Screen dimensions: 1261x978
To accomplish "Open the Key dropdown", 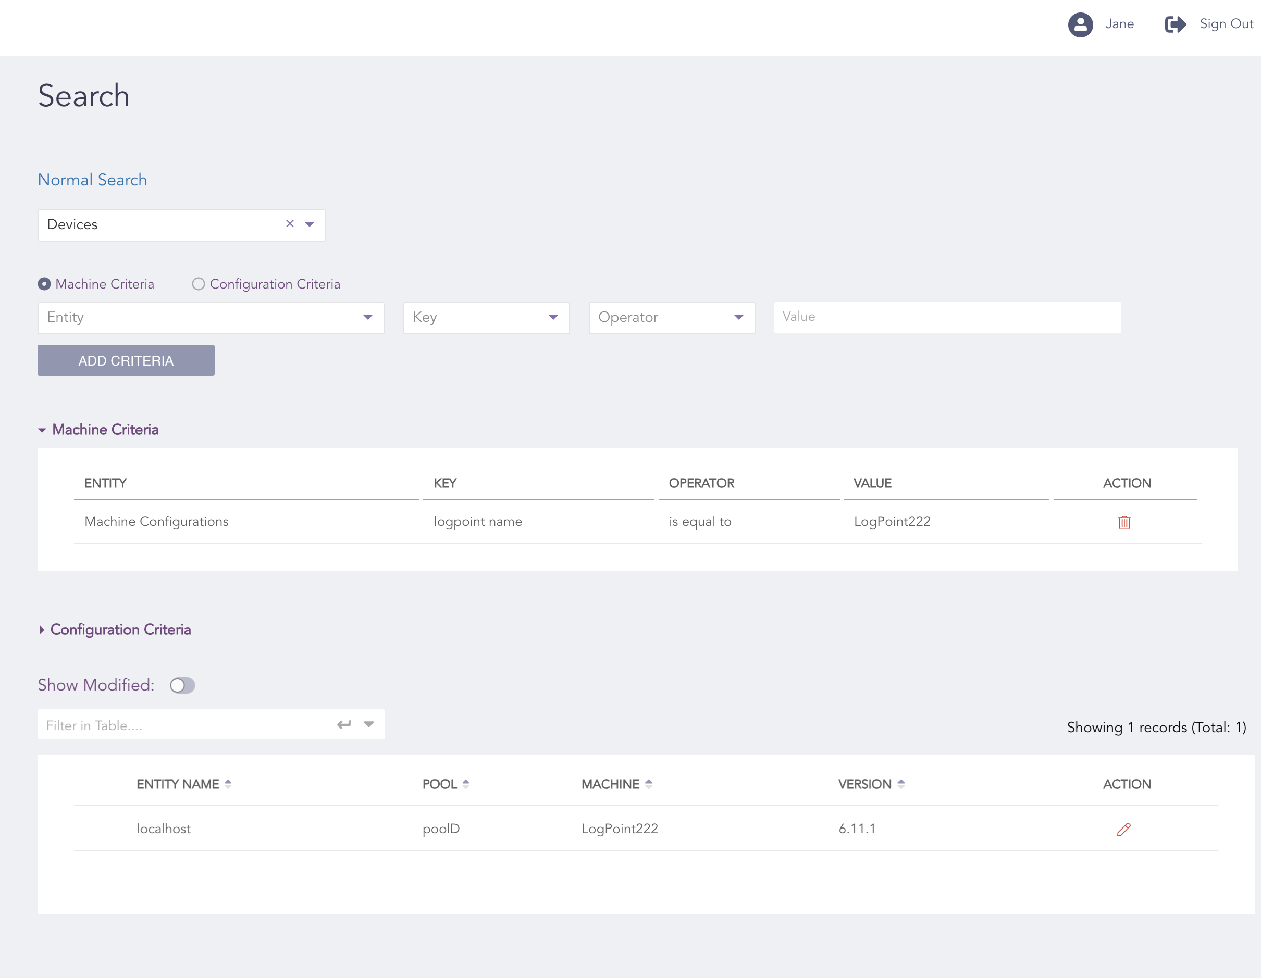I will (x=486, y=317).
